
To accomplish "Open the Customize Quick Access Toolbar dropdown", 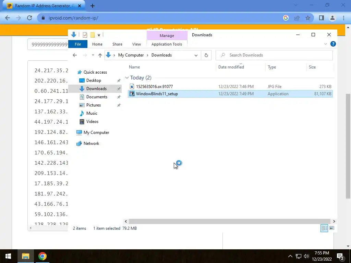I will (x=99, y=35).
